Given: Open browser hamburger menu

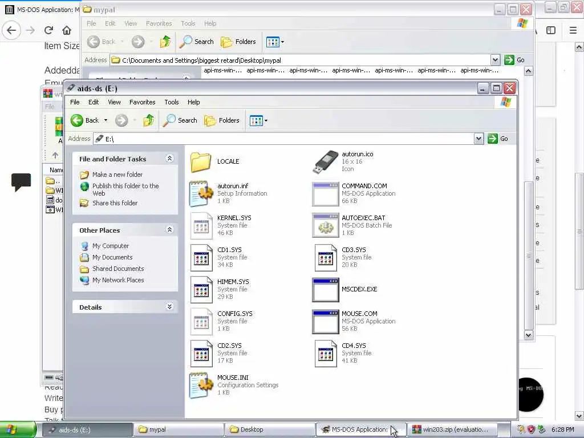Looking at the screenshot, I should (x=573, y=30).
